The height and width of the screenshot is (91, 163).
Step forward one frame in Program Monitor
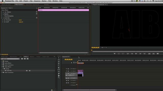click(x=140, y=54)
